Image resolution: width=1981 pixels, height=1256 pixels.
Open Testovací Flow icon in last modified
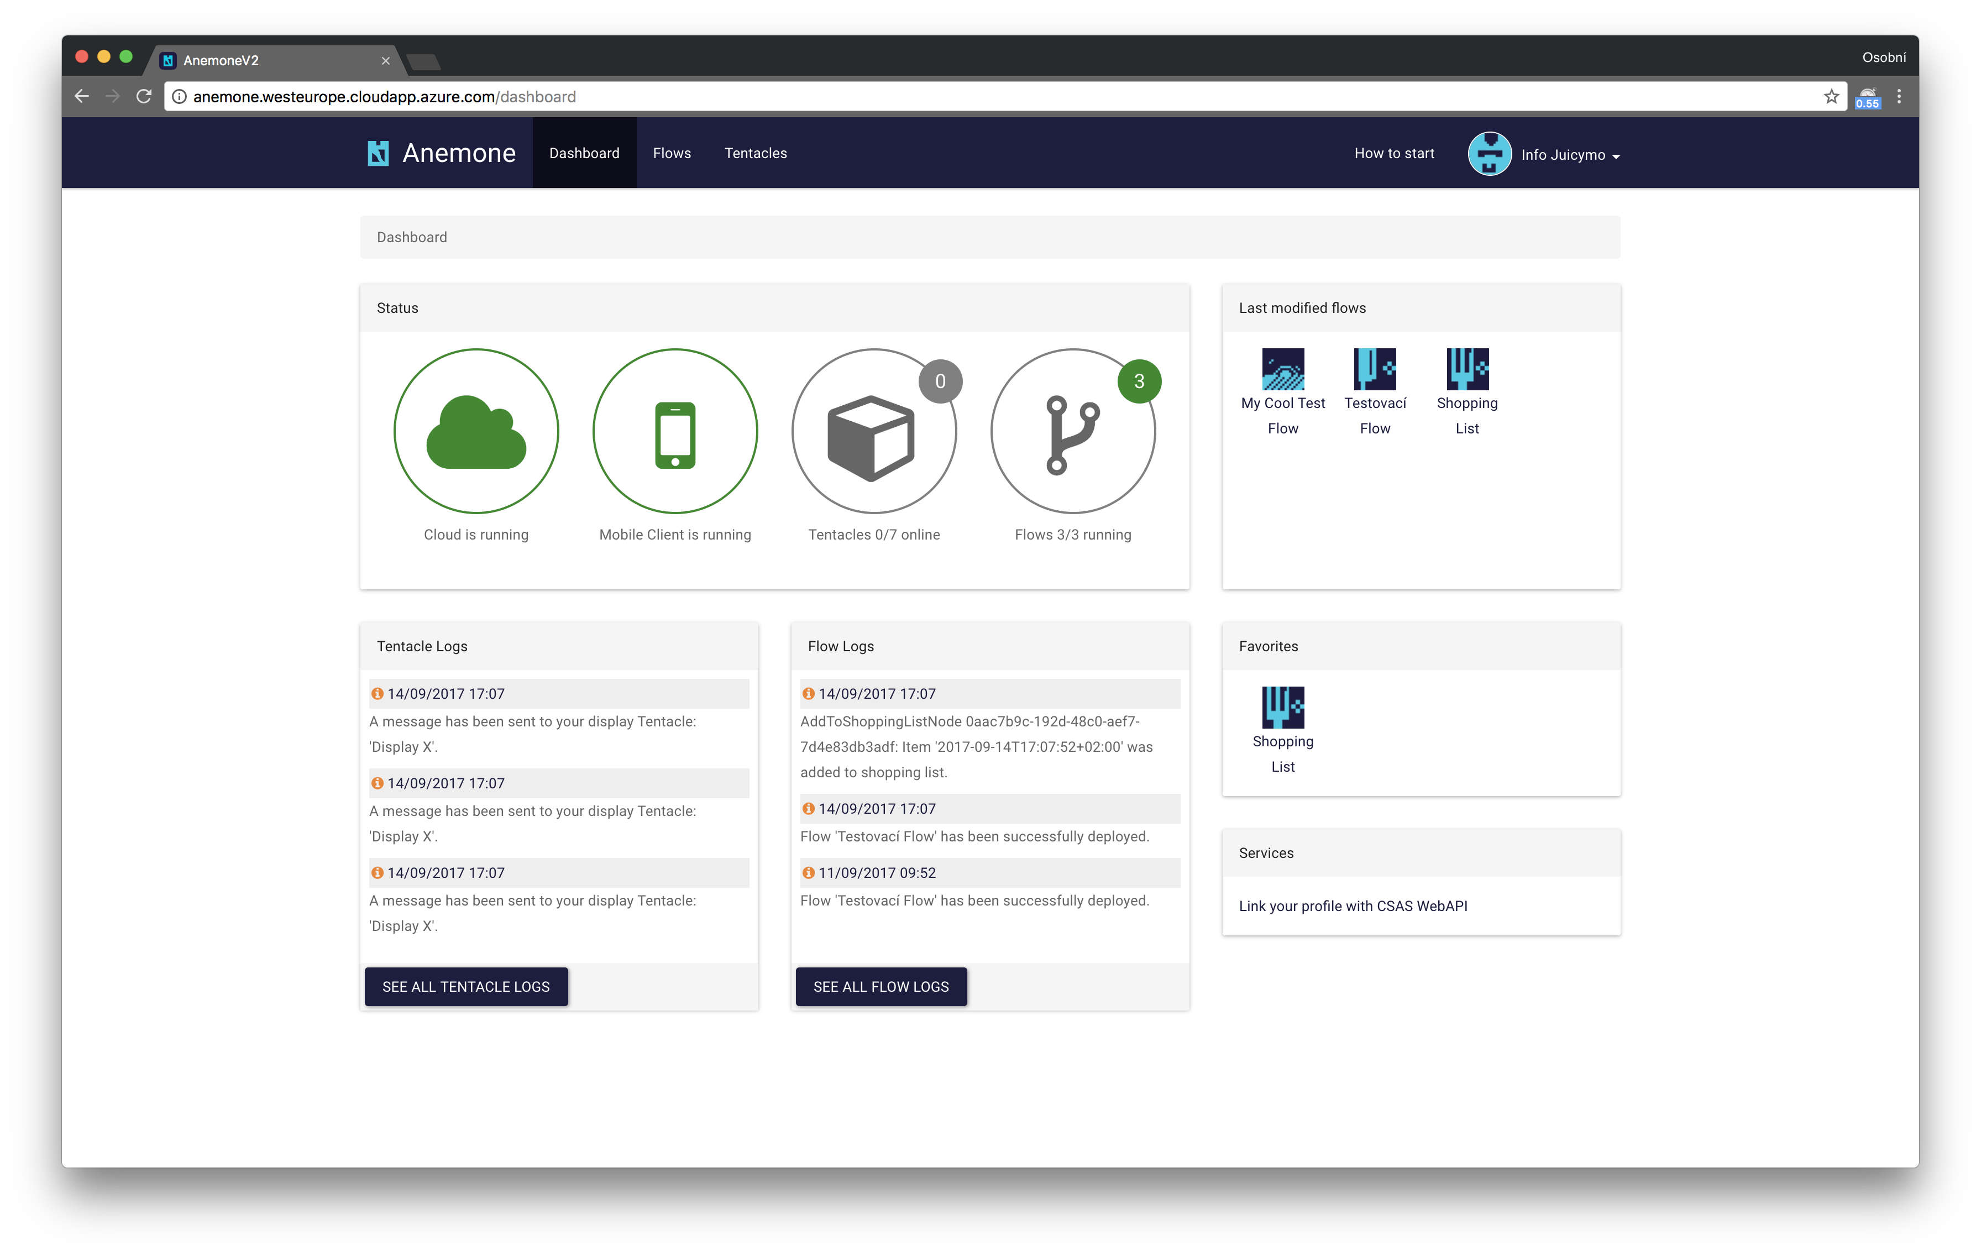click(x=1375, y=369)
